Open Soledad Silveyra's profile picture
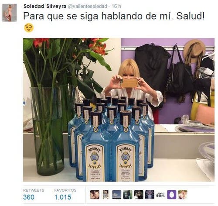Viewport: 218px width, 206px height. 10,13
